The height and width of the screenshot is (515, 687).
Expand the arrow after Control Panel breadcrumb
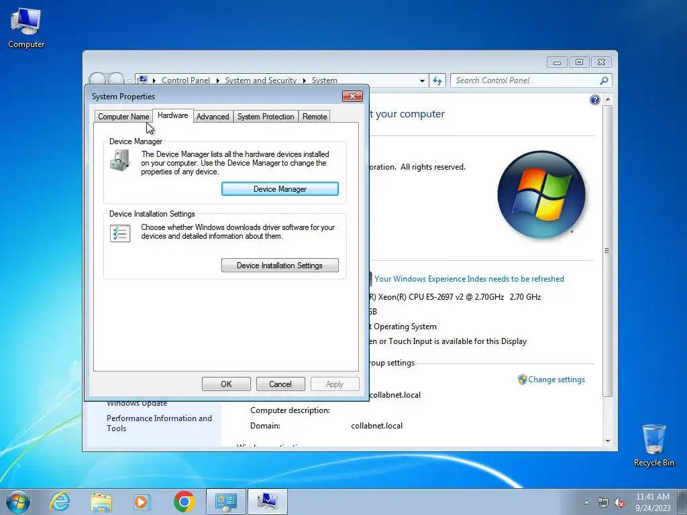point(218,80)
